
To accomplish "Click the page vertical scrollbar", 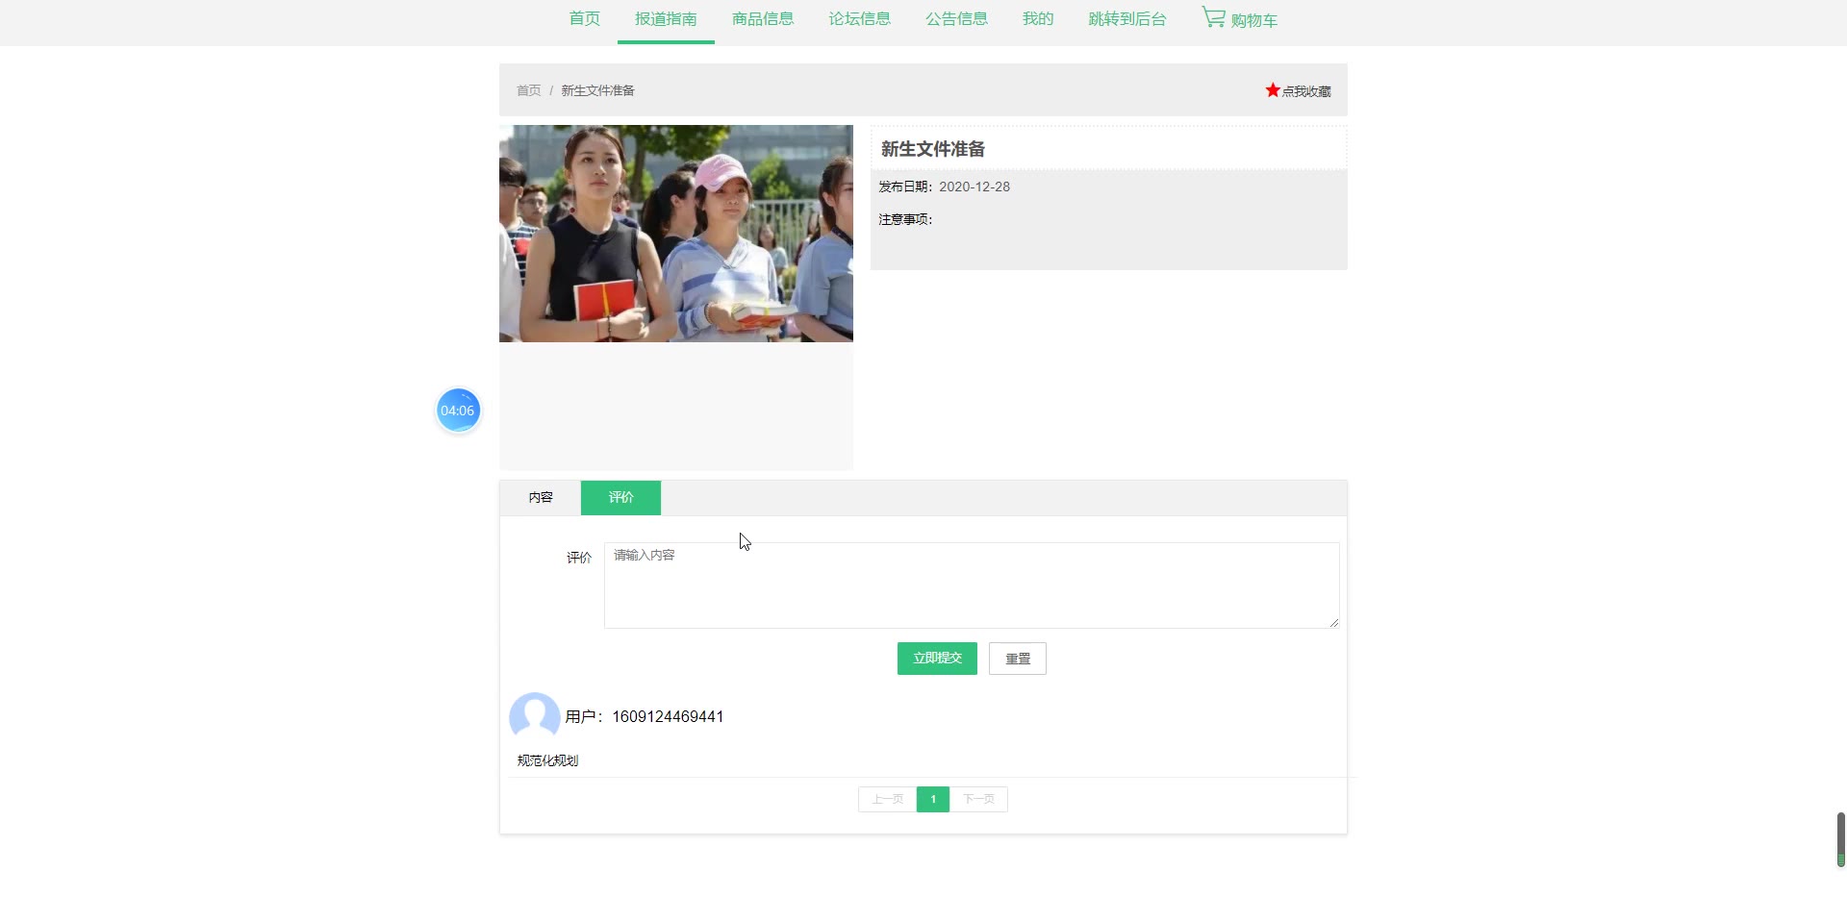I will coord(1840,839).
